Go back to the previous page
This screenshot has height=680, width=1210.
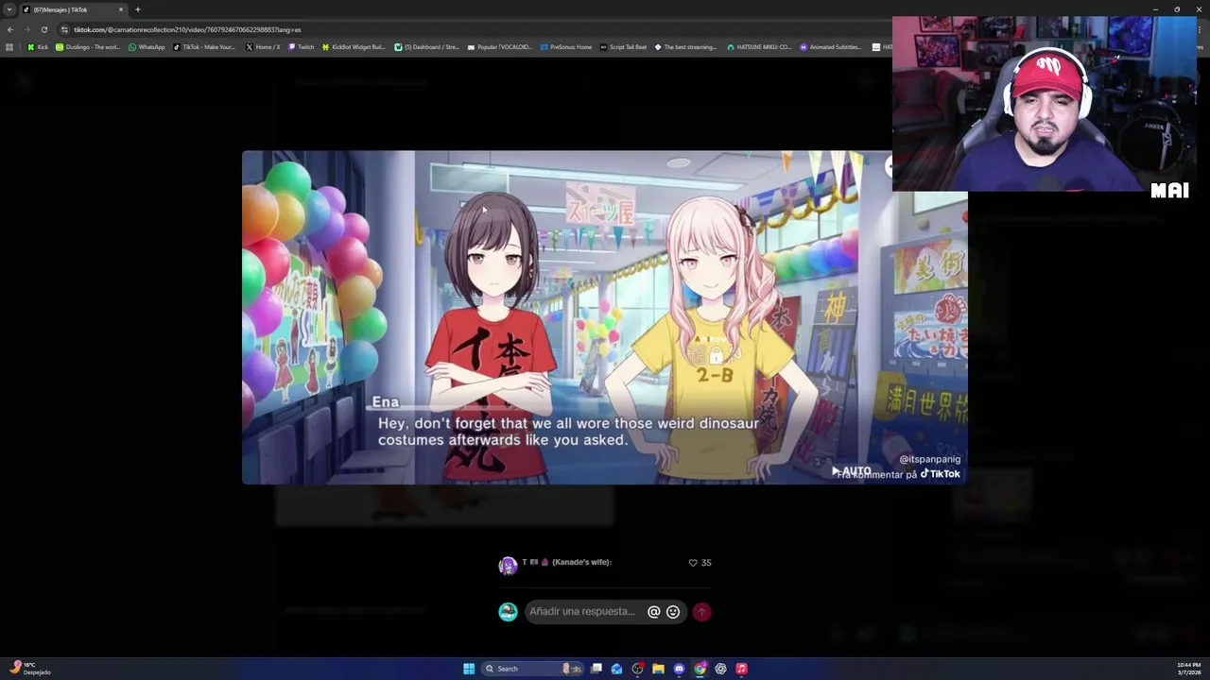click(x=10, y=29)
